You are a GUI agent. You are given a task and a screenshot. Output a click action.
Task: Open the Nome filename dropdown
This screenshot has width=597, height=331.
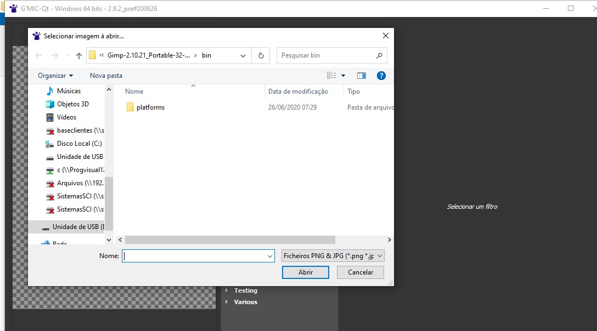click(270, 256)
